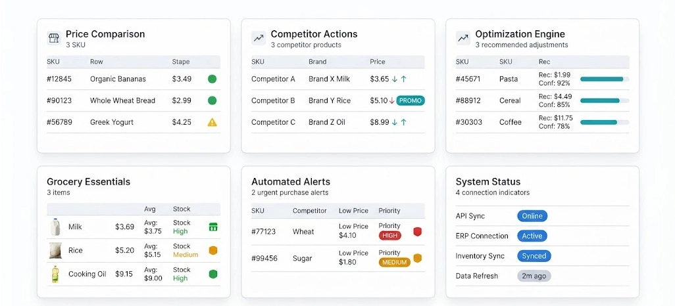
Task: Click the red down arrow for Brand Y Rice
Action: click(x=391, y=100)
